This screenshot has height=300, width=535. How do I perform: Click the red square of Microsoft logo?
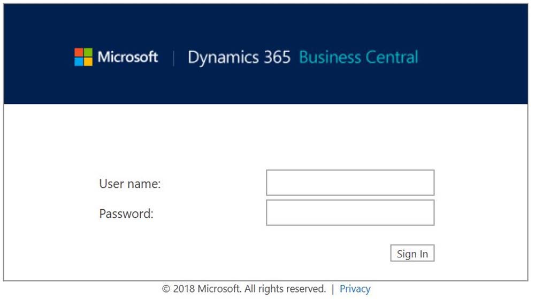click(x=79, y=52)
